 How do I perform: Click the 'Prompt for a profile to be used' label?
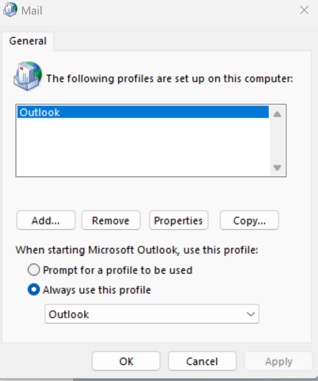click(x=118, y=270)
